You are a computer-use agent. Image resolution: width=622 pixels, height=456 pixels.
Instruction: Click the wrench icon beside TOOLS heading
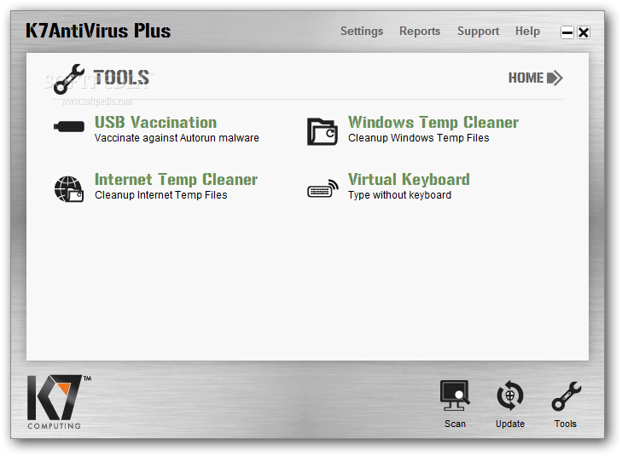tap(69, 79)
